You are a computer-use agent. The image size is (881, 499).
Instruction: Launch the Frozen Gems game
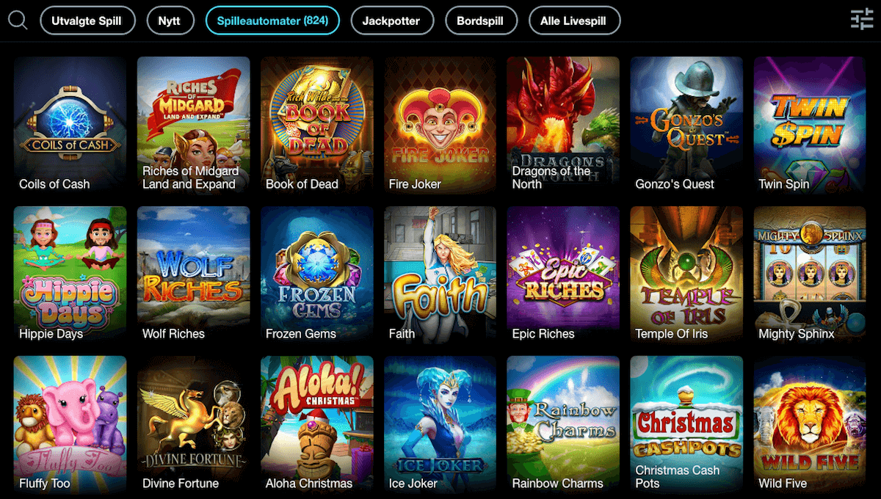317,277
